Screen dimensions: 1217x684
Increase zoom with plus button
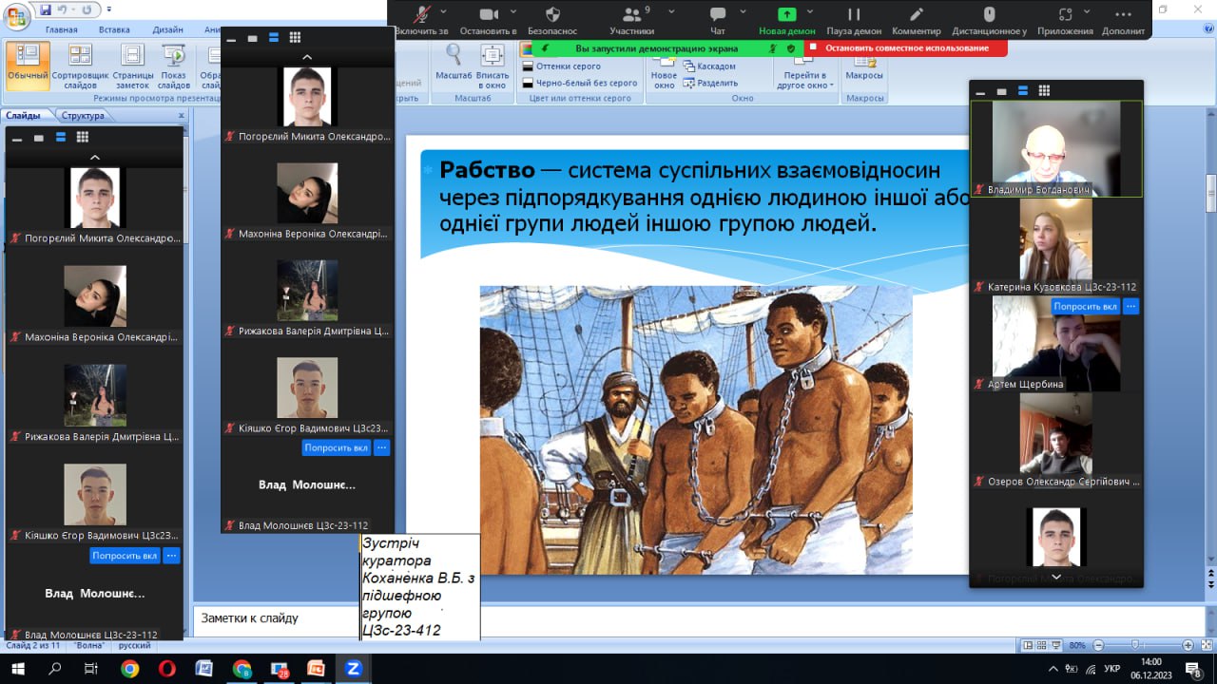click(x=1188, y=645)
